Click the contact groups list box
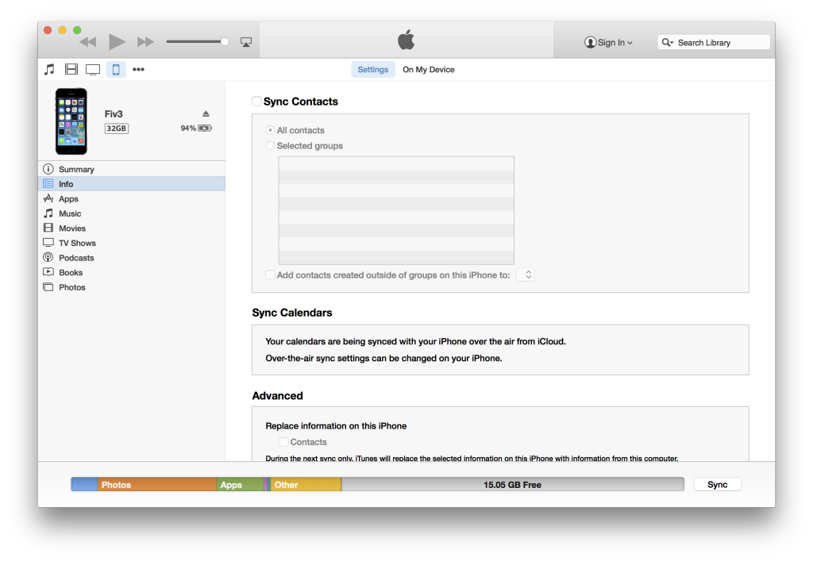 [396, 210]
